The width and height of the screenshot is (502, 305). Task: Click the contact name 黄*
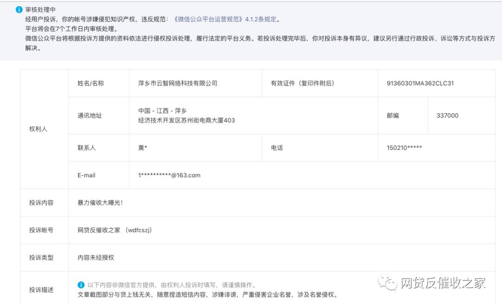(x=141, y=148)
